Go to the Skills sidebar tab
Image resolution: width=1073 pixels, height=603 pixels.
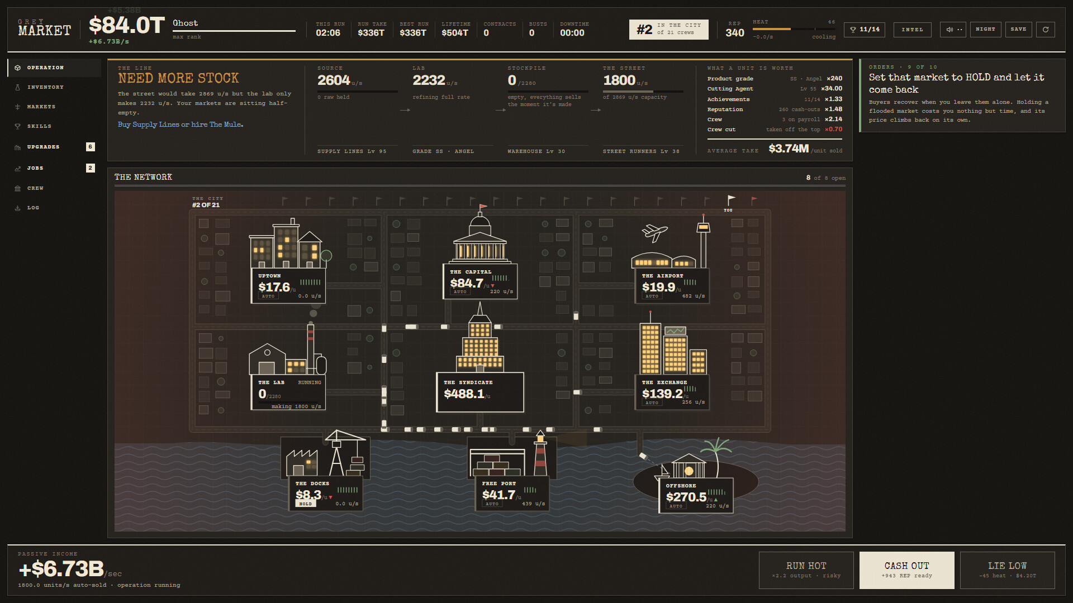pos(54,126)
